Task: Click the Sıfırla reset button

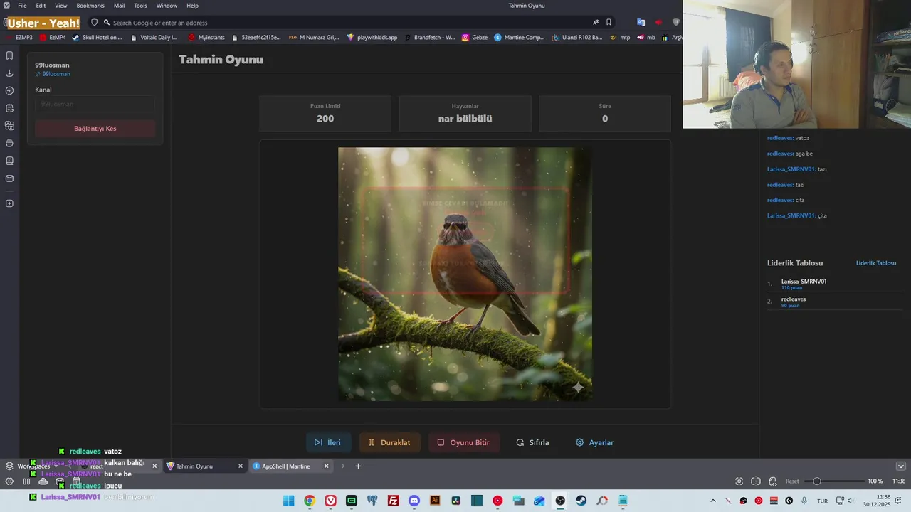Action: click(x=533, y=442)
